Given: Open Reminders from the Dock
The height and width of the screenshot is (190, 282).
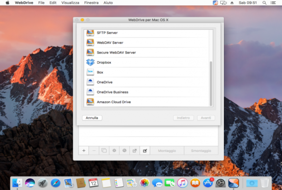Looking at the screenshot, I should click(119, 183).
